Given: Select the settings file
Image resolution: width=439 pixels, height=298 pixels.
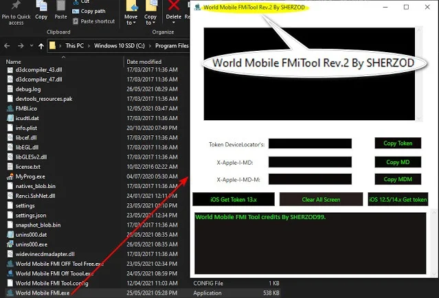Looking at the screenshot, I should 25,206.
